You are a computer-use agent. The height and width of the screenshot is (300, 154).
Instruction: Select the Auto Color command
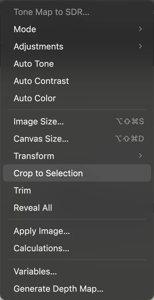(77, 98)
